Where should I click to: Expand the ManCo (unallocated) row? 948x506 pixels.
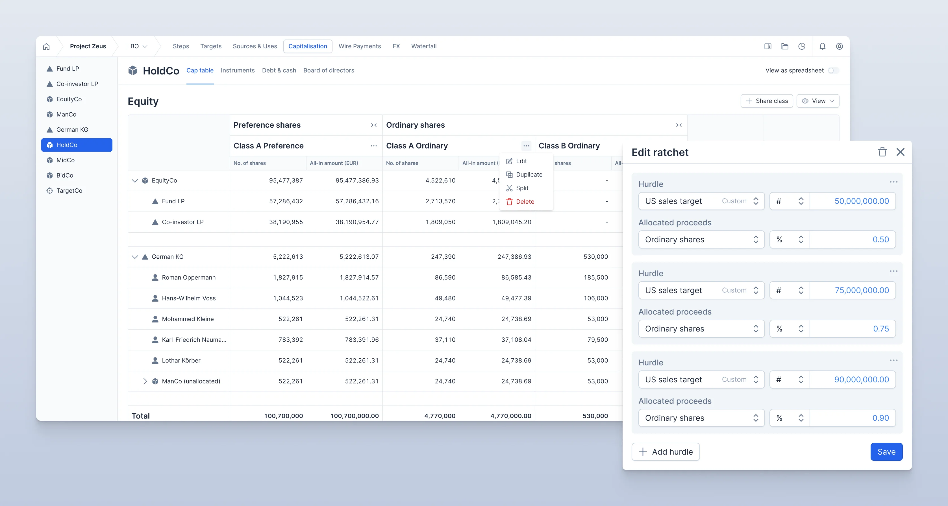[145, 381]
